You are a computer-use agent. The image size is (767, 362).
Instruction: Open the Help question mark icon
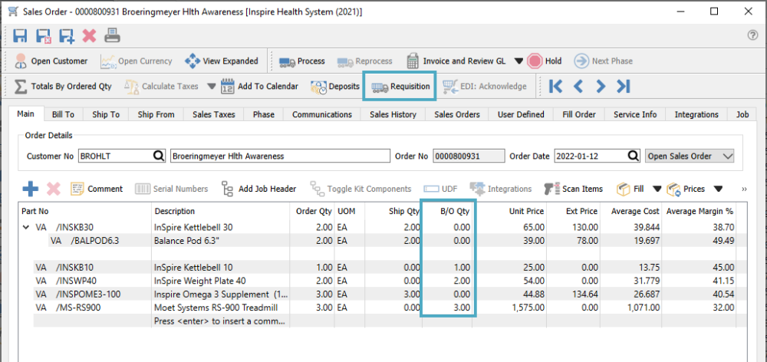click(753, 35)
